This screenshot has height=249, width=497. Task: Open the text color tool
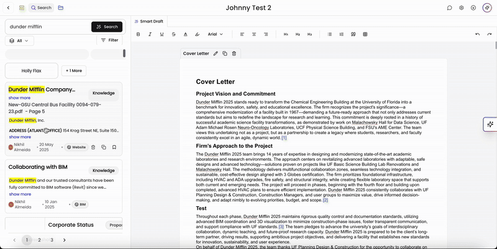[x=185, y=34]
